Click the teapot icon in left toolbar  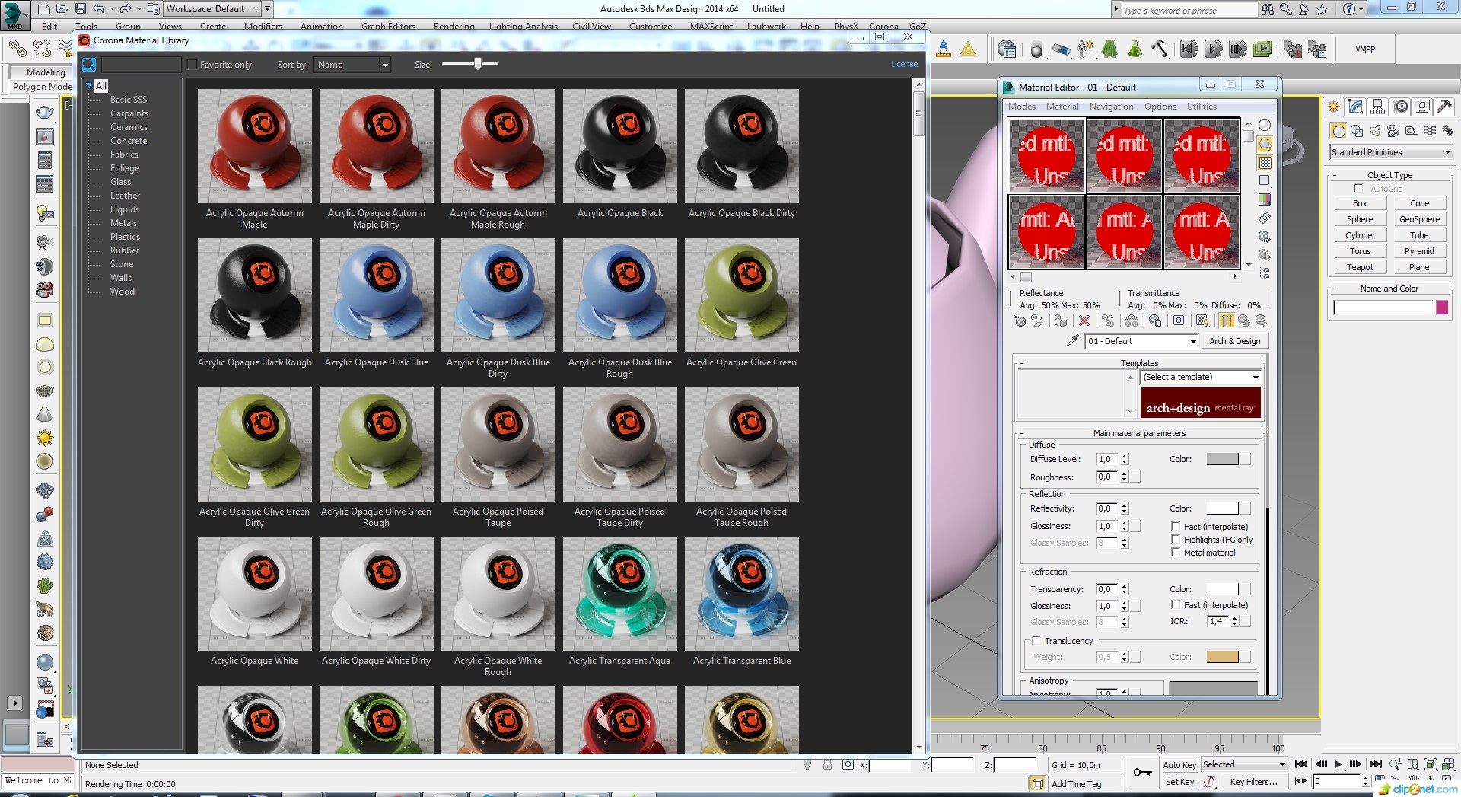[x=45, y=113]
